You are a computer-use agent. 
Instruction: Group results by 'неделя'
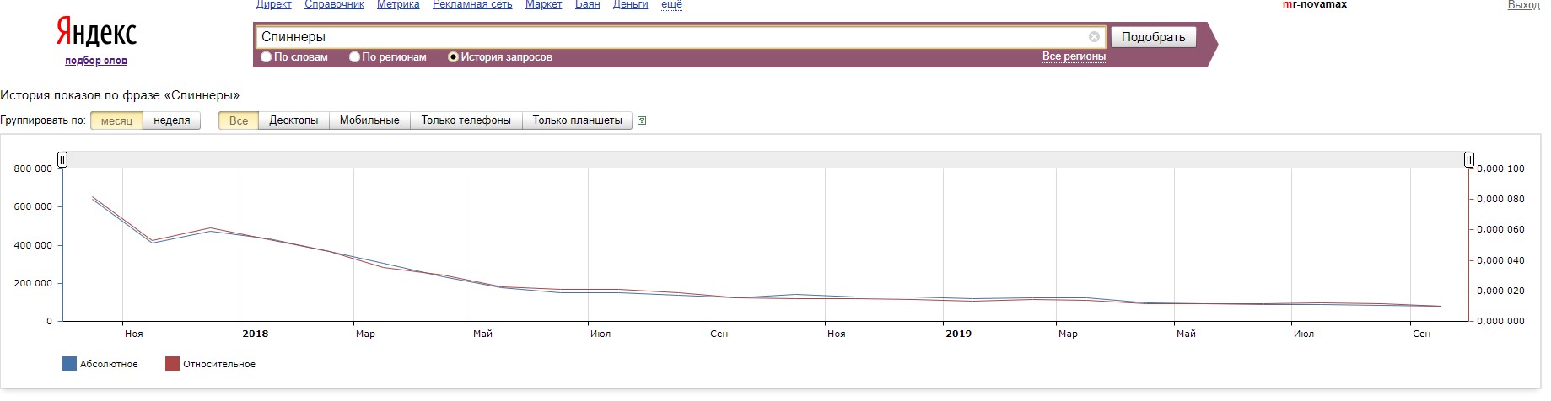tap(172, 120)
